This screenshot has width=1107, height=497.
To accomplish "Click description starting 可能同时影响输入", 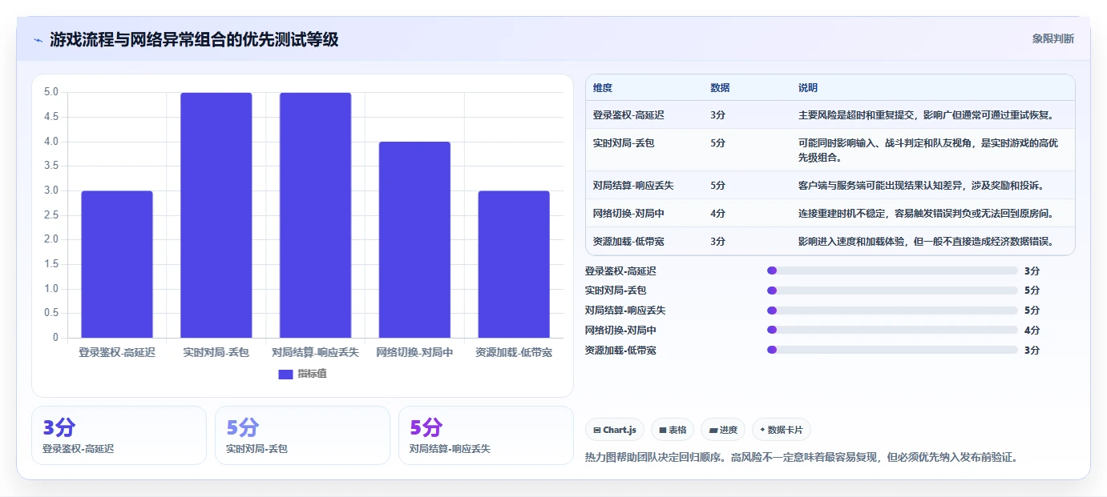I will pyautogui.click(x=928, y=150).
